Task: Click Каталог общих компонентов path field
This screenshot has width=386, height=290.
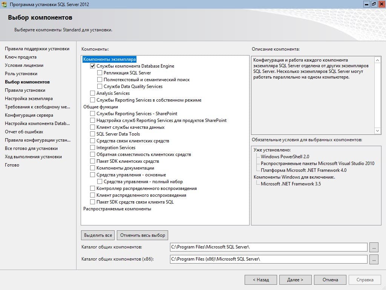Action: 268,247
